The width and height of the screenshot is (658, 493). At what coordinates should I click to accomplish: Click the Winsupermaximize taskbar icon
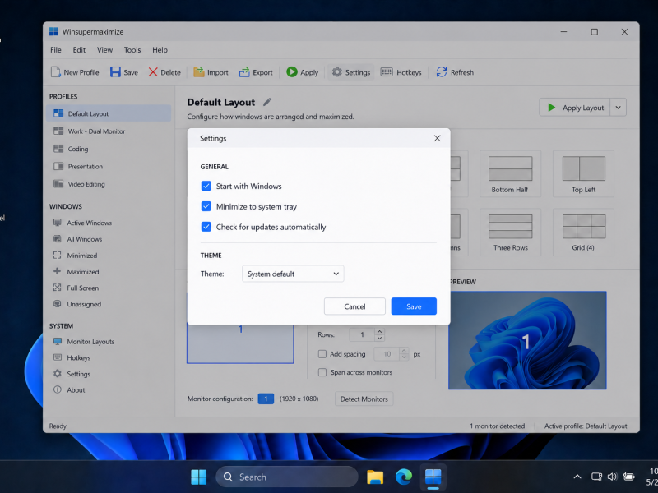coord(433,477)
